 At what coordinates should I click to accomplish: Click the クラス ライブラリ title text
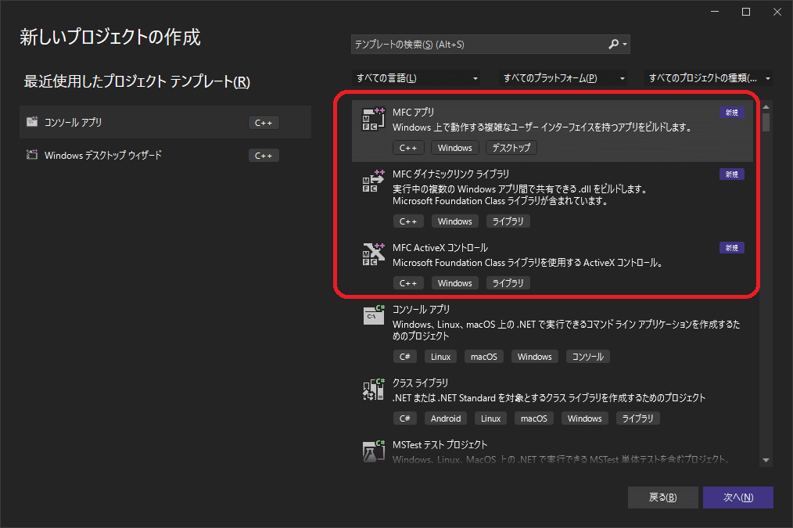[x=420, y=383]
